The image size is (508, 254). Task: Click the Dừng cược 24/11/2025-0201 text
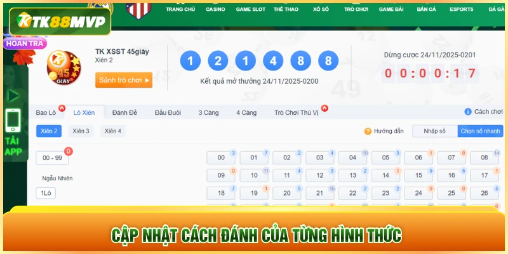point(430,55)
